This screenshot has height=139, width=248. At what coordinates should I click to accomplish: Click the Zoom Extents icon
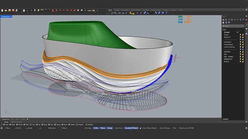point(31,10)
